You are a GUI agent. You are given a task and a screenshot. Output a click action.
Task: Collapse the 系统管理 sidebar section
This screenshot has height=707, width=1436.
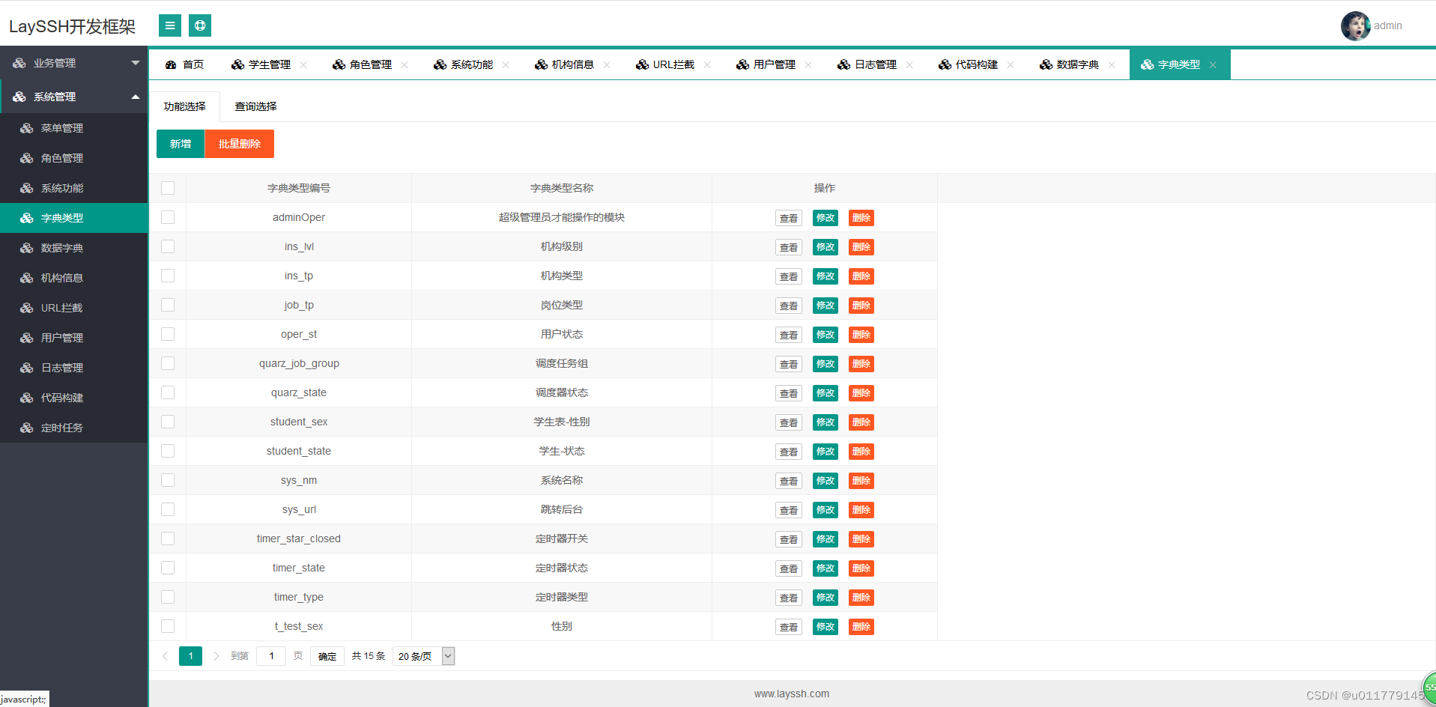click(75, 96)
